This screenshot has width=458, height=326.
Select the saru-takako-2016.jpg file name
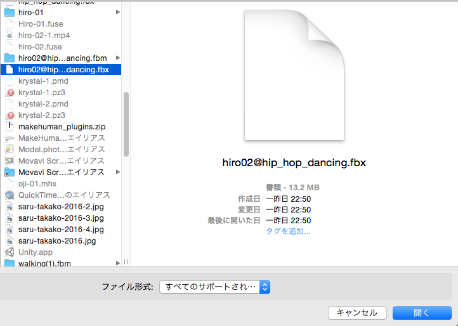tap(57, 241)
